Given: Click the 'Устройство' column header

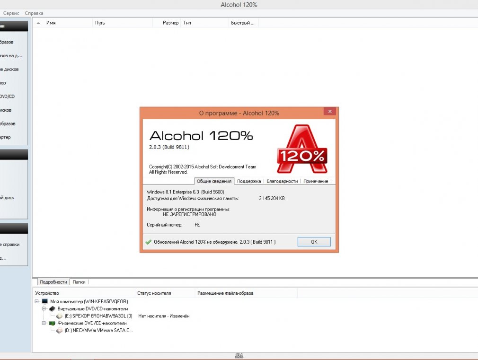Looking at the screenshot, I should (84, 293).
